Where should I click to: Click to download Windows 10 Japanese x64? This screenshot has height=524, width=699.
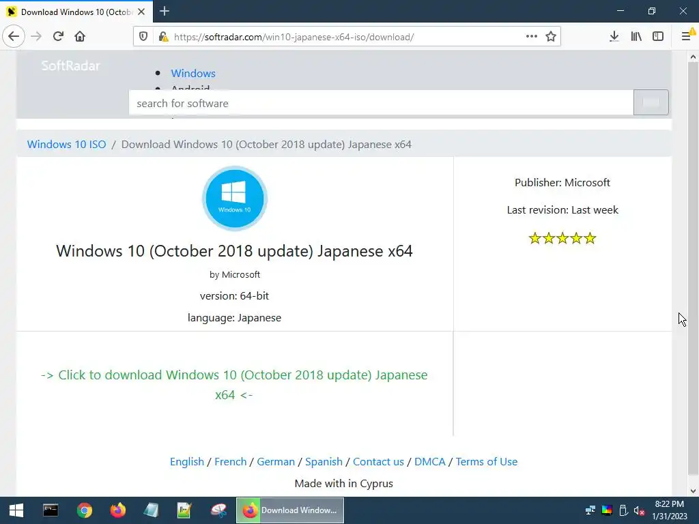[234, 385]
